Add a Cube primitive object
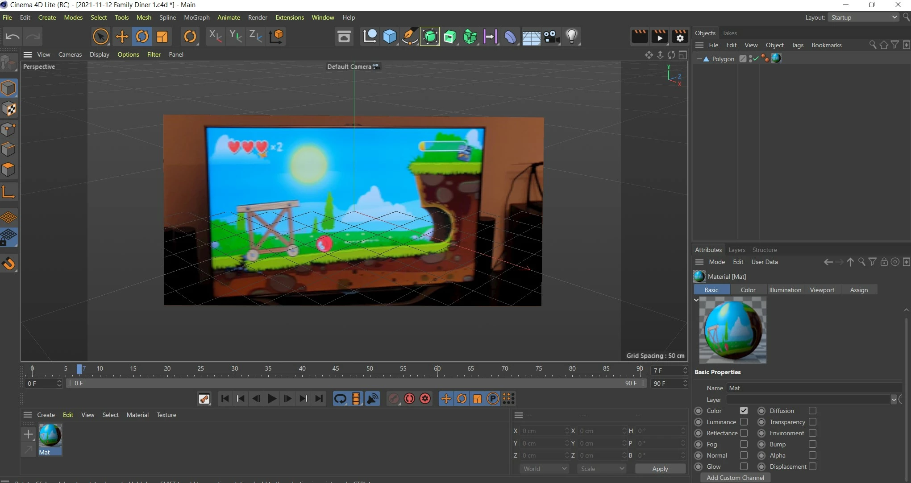The image size is (911, 483). 390,37
